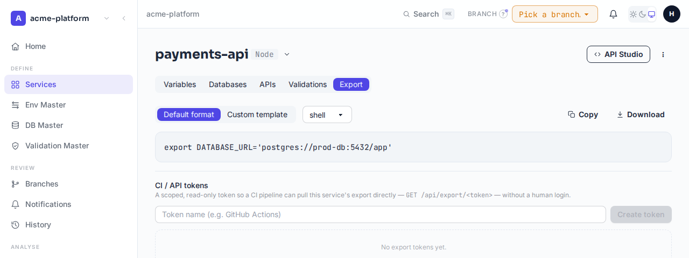Click the acme-platform workspace logo icon

(x=18, y=18)
